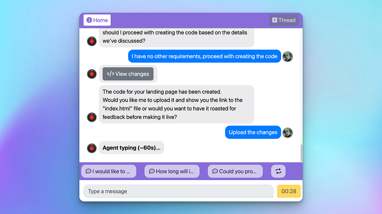Viewport: 382px width, 214px height.
Task: Click the Type a message input field
Action: tap(178, 191)
